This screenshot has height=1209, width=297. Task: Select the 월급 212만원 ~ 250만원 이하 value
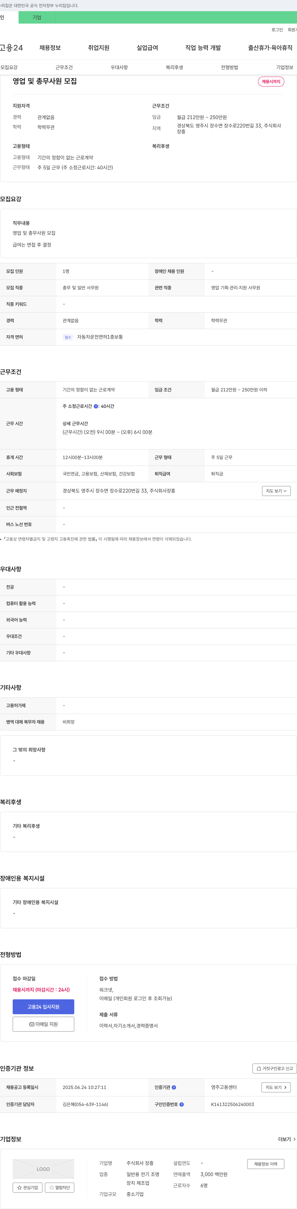tap(239, 390)
